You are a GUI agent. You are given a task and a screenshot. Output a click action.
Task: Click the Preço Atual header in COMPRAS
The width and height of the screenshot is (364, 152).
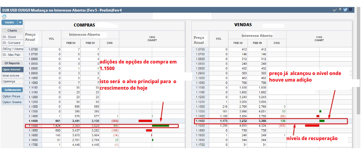point(30,37)
